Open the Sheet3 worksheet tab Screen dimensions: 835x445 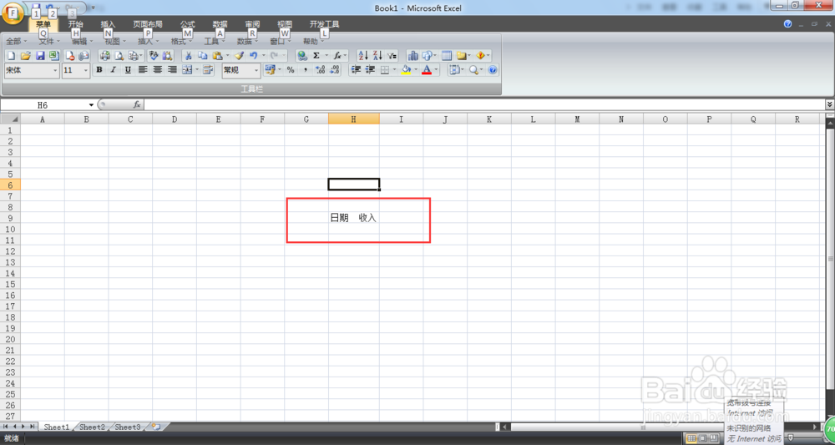(128, 427)
